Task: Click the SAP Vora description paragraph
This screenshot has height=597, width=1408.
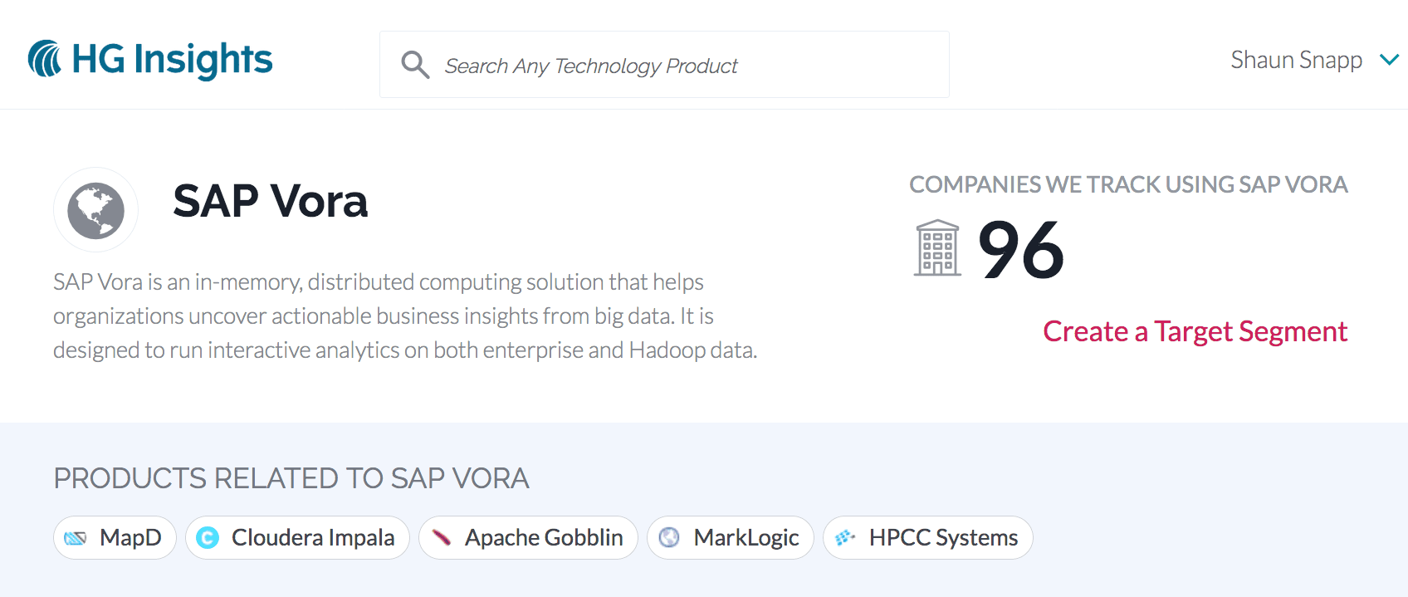Action: [405, 316]
